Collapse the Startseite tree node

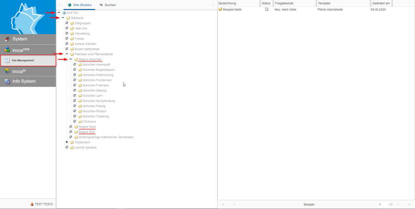point(63,17)
